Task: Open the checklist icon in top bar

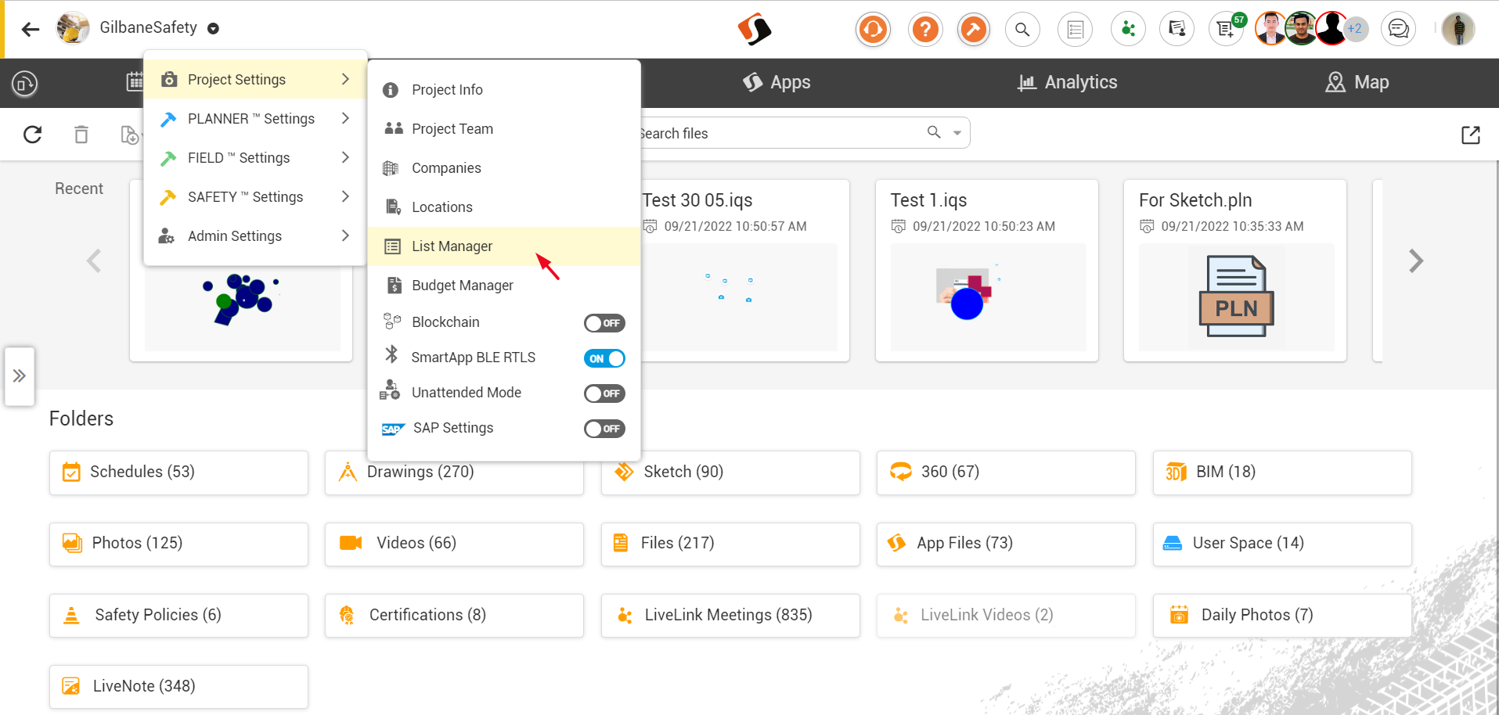Action: click(x=1075, y=30)
